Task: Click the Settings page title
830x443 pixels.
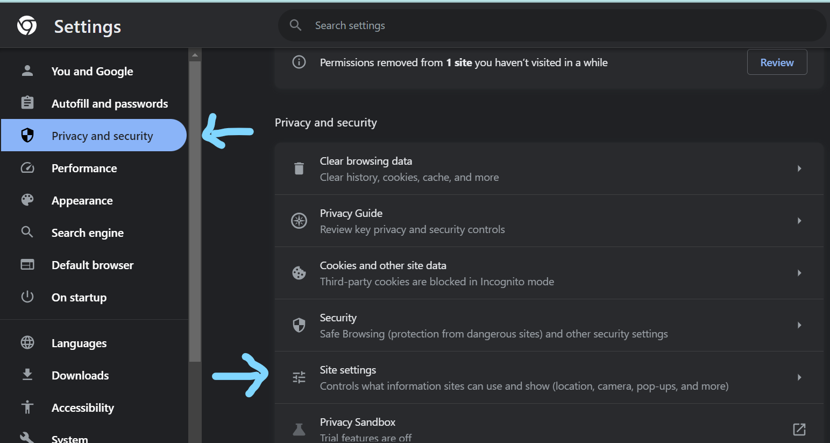Action: (x=88, y=26)
